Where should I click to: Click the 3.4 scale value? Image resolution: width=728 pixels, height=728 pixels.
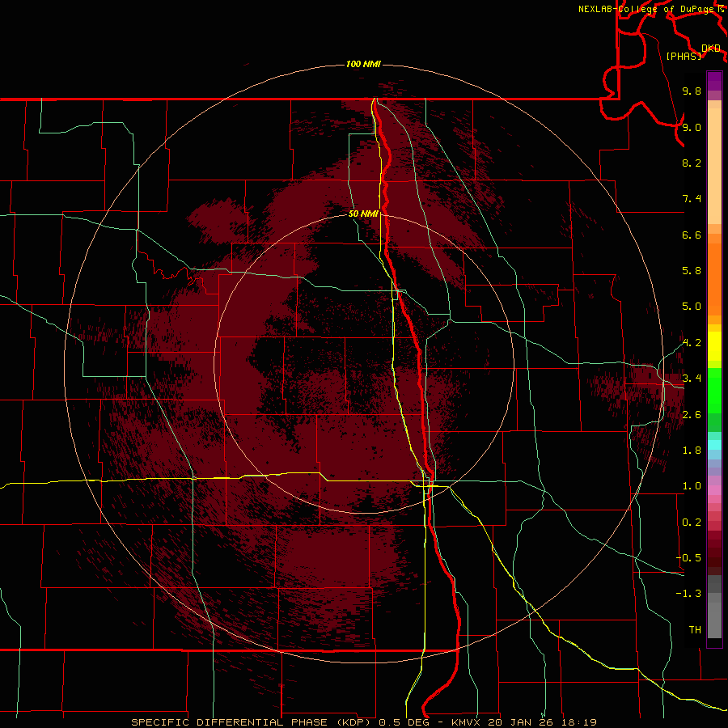pos(692,379)
